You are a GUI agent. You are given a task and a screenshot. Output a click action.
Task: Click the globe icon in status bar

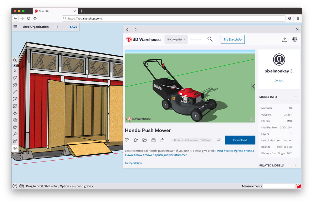coord(22,186)
